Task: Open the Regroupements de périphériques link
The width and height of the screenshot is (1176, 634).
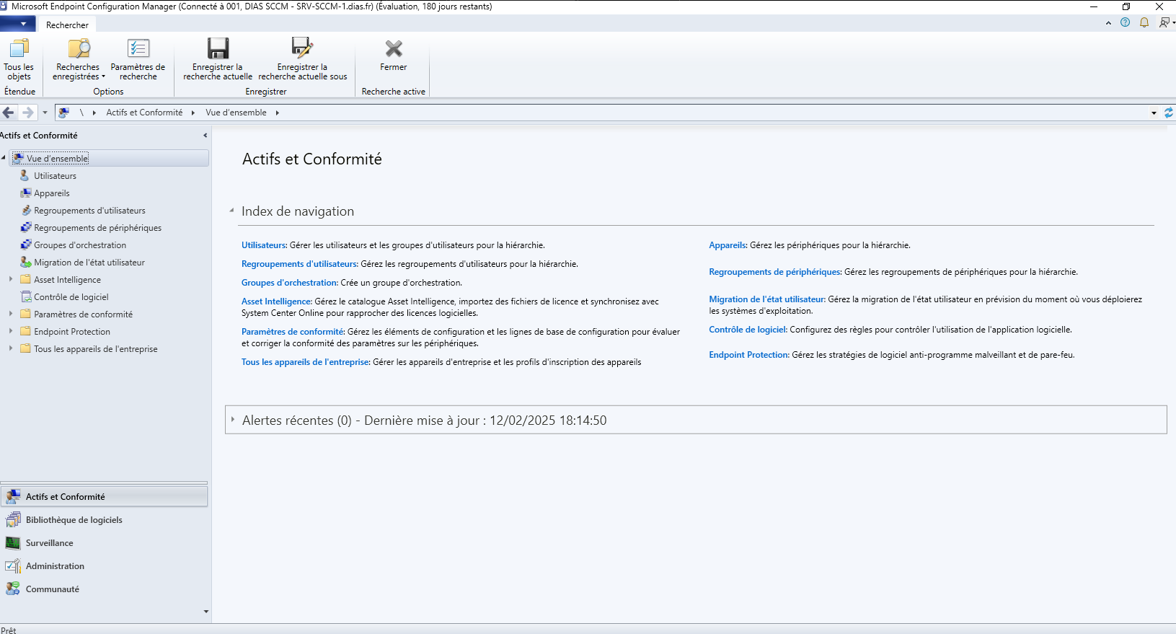Action: click(x=774, y=272)
